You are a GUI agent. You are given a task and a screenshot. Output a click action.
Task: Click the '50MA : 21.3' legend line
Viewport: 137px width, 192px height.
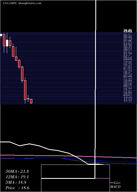pos(17,171)
